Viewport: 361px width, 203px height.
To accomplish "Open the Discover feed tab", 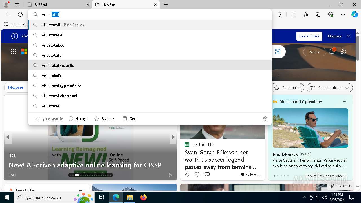I will click(x=16, y=88).
